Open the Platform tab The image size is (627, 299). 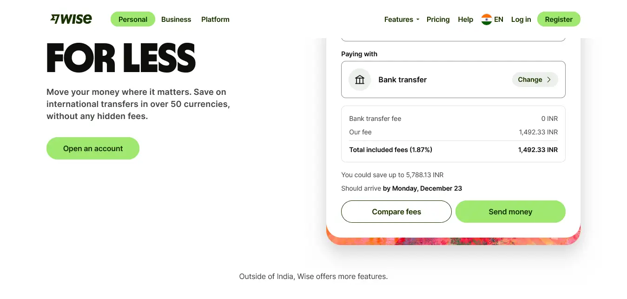click(x=215, y=20)
